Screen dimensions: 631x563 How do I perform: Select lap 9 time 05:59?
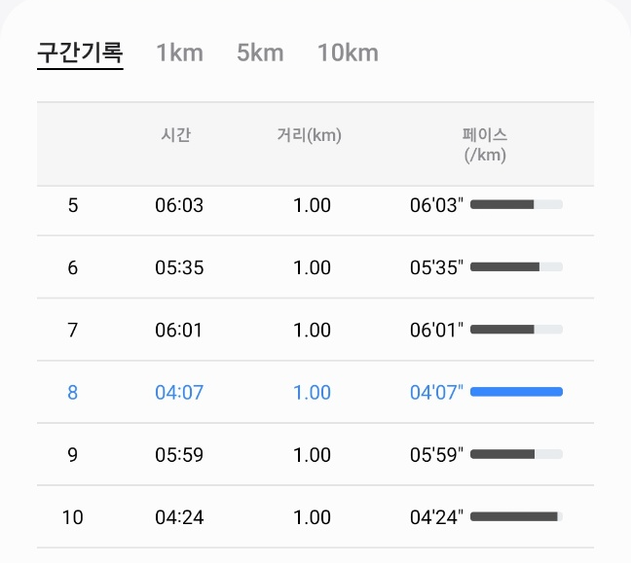click(179, 455)
